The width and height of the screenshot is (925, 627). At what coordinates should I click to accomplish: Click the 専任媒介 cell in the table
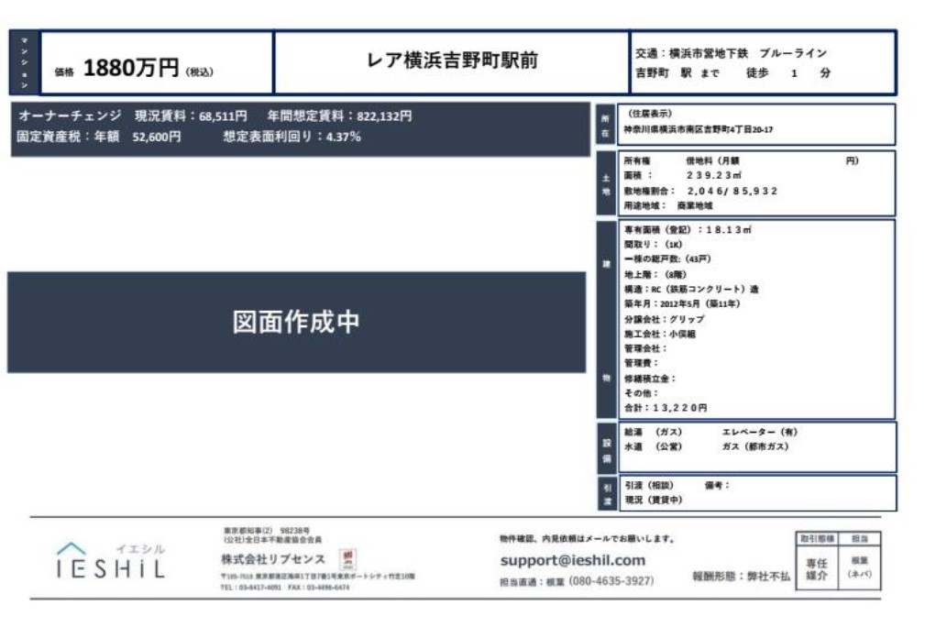816,569
